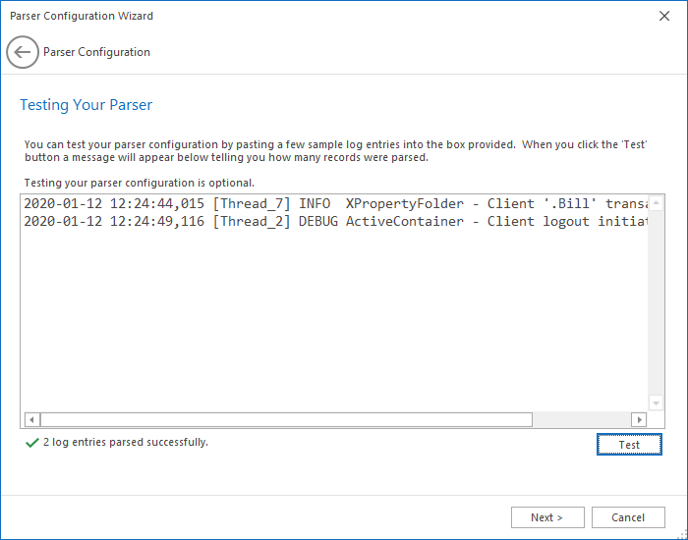Click the vertical scrollbar track
This screenshot has height=540, width=688.
657,304
